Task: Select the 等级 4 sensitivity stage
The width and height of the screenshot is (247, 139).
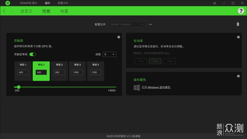Action: coord(77,71)
